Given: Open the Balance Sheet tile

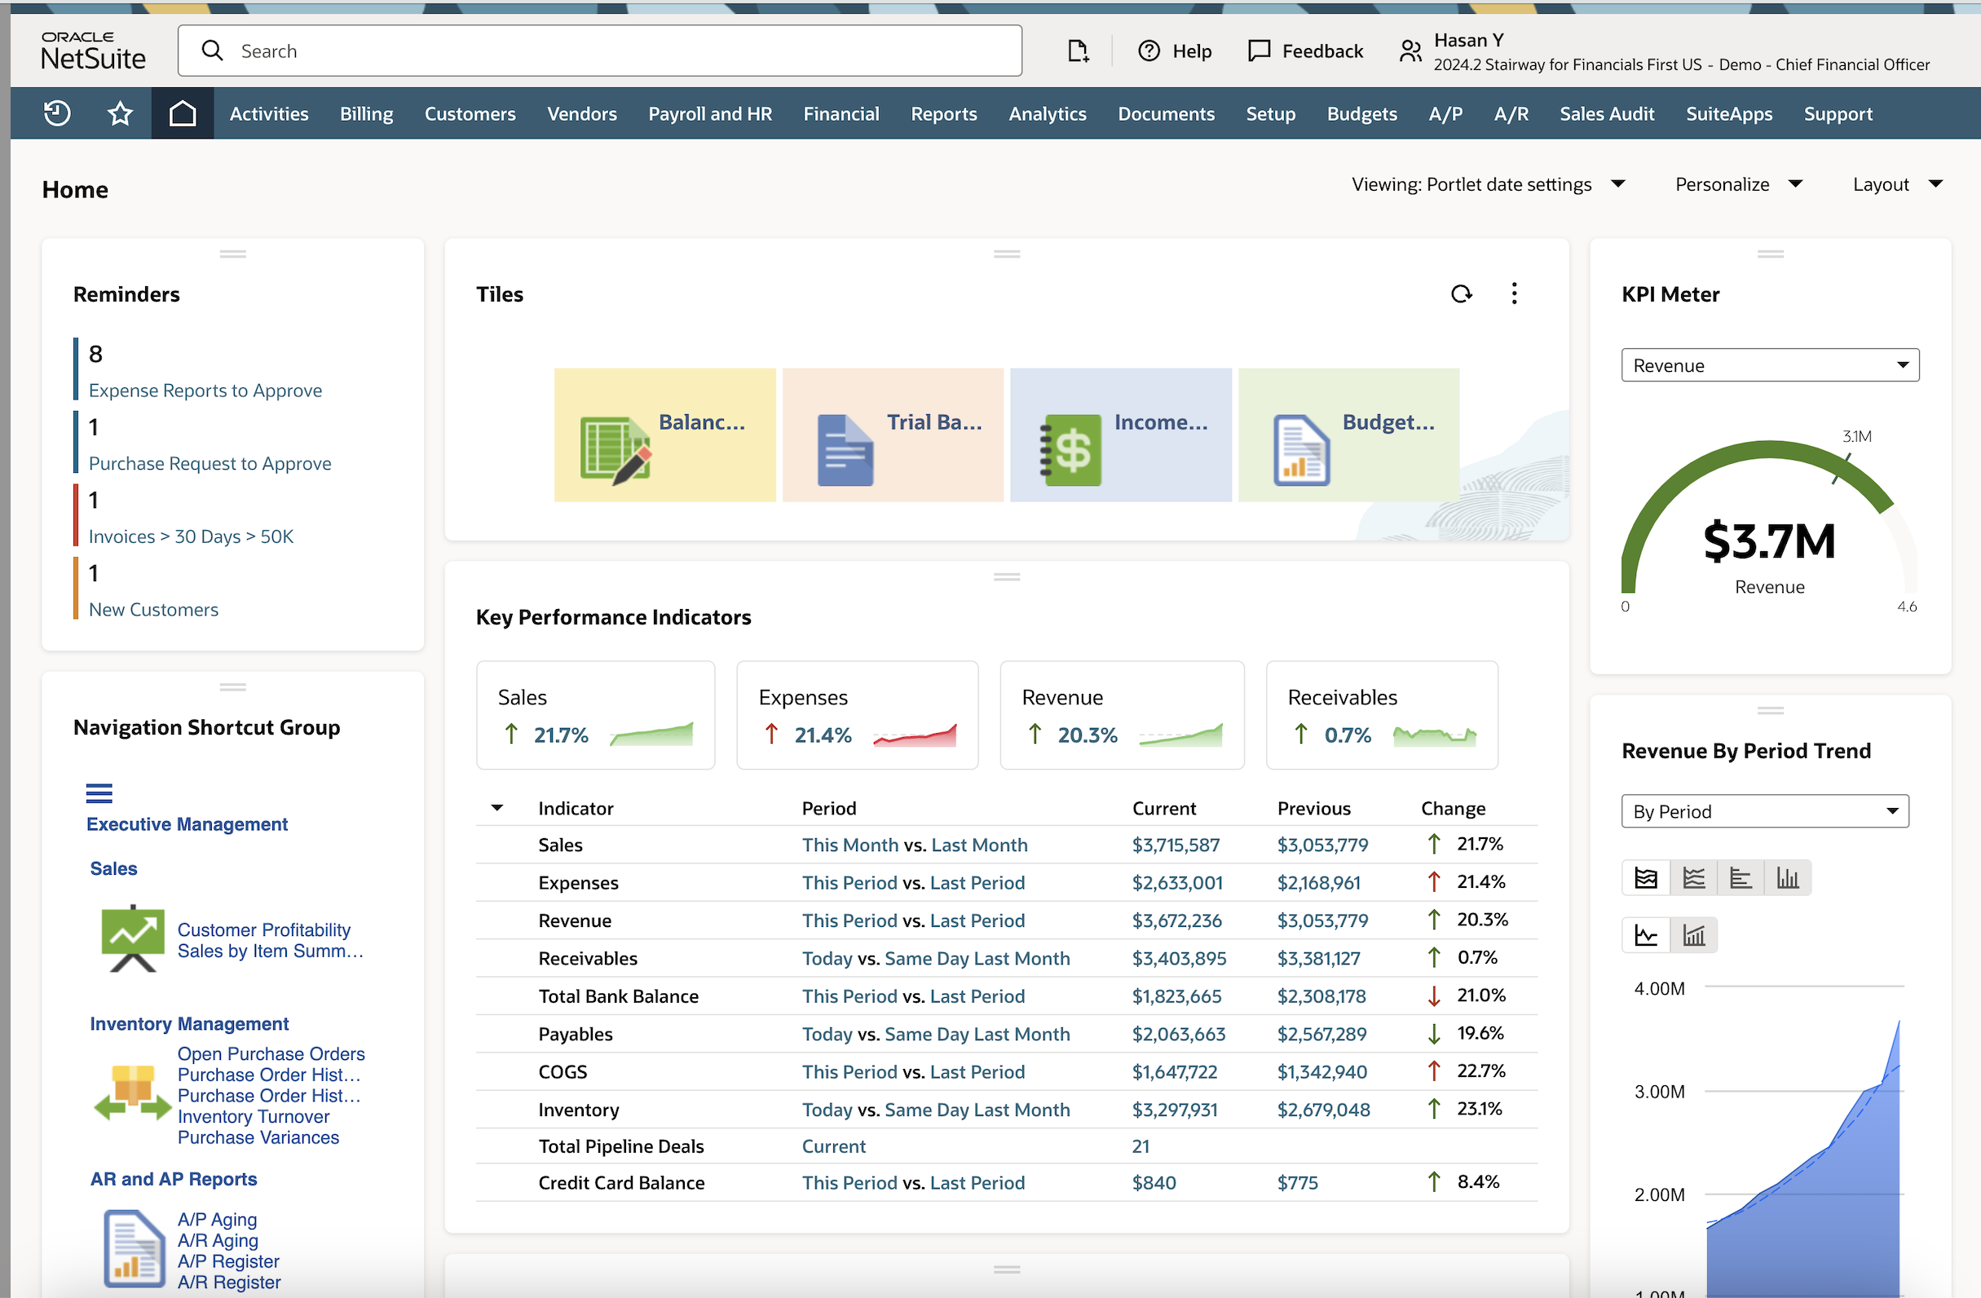Looking at the screenshot, I should pyautogui.click(x=664, y=435).
